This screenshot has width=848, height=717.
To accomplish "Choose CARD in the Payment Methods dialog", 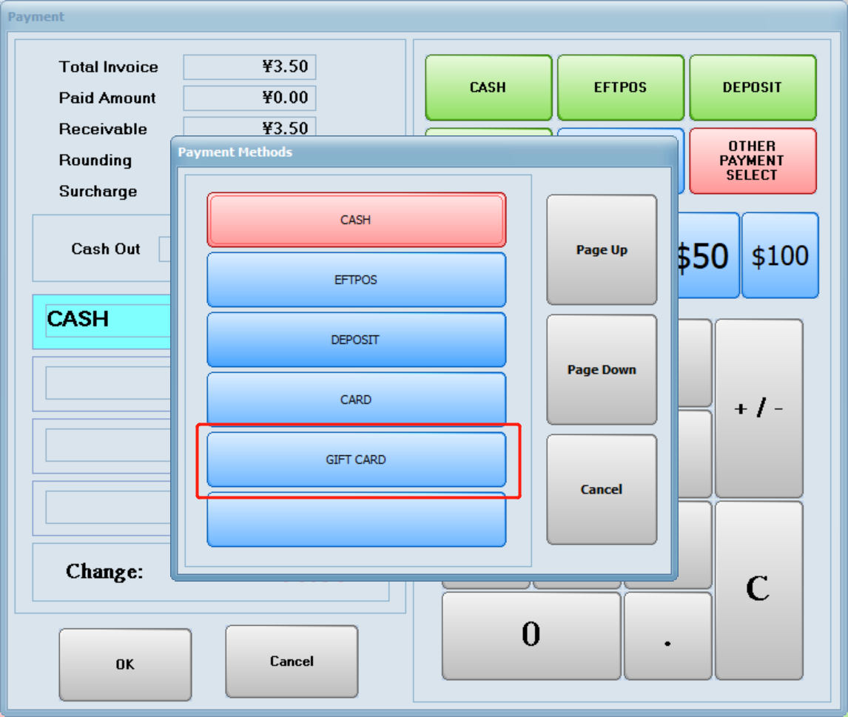I will (357, 399).
